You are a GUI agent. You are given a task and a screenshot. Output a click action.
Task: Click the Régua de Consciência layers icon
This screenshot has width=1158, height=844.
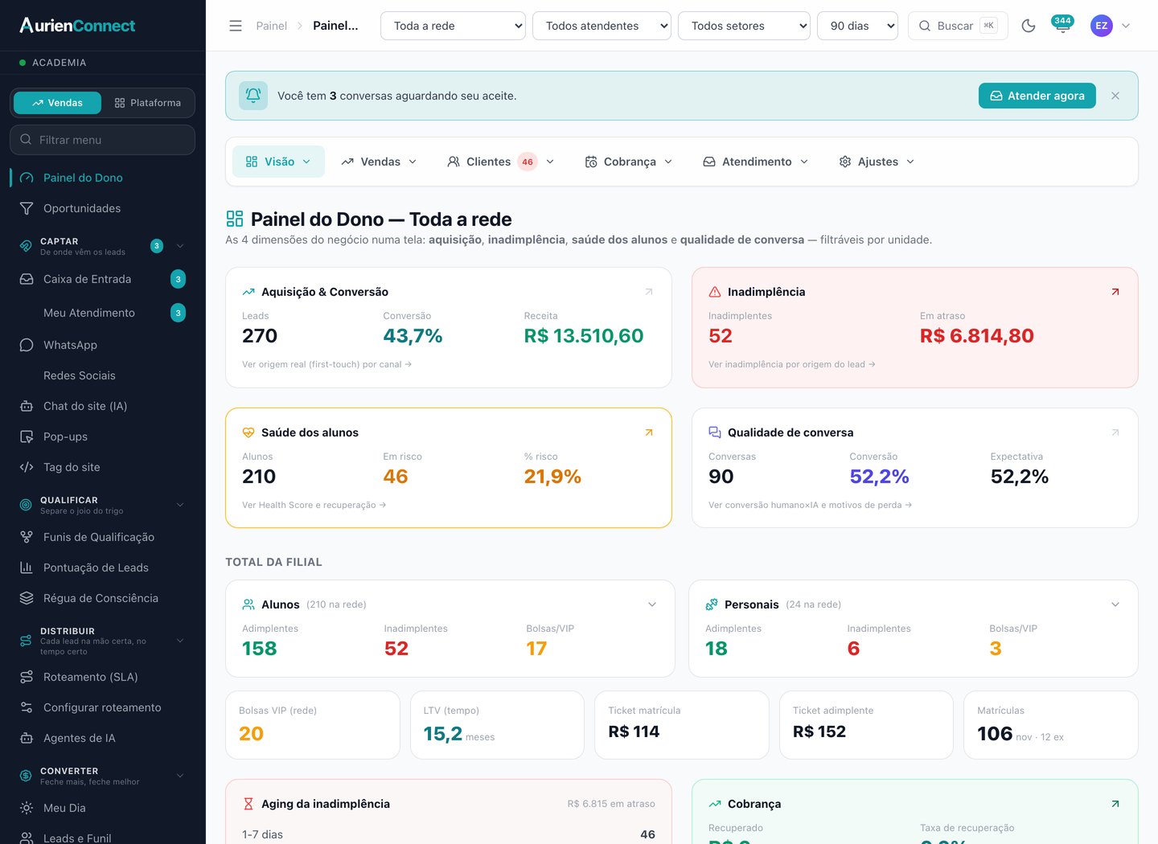pos(27,598)
